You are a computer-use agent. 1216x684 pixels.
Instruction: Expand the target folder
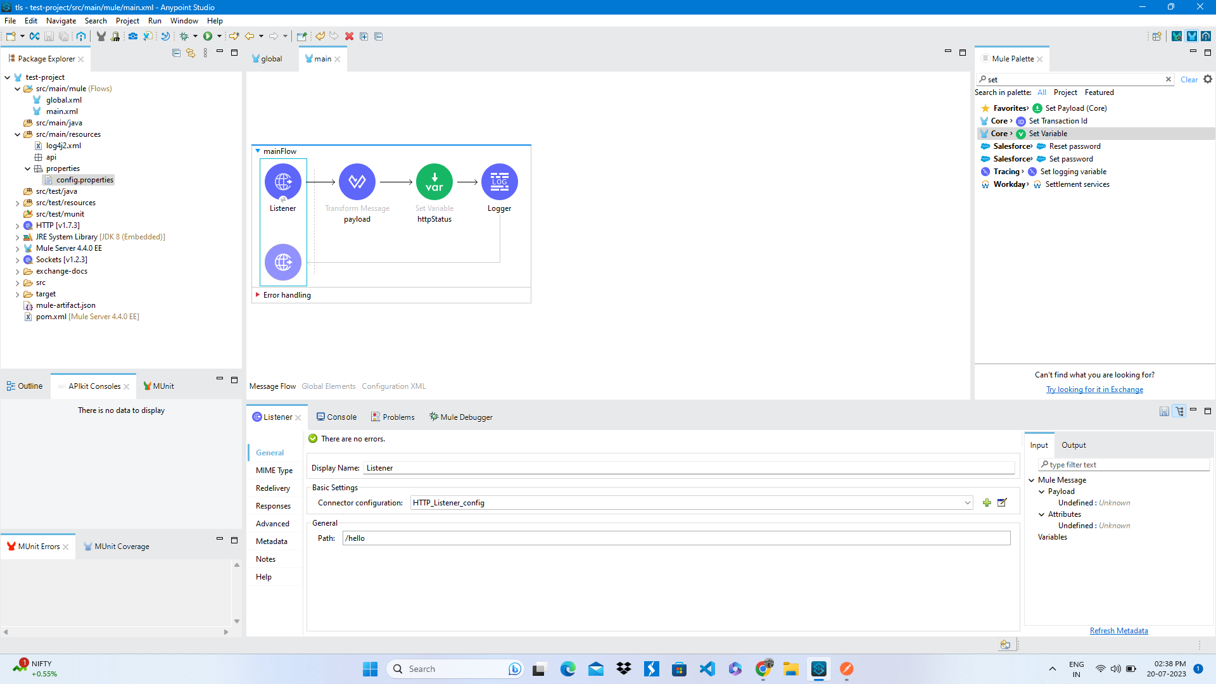(x=18, y=294)
